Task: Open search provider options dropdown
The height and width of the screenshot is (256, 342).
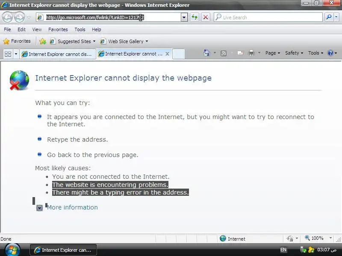Action: click(x=336, y=17)
